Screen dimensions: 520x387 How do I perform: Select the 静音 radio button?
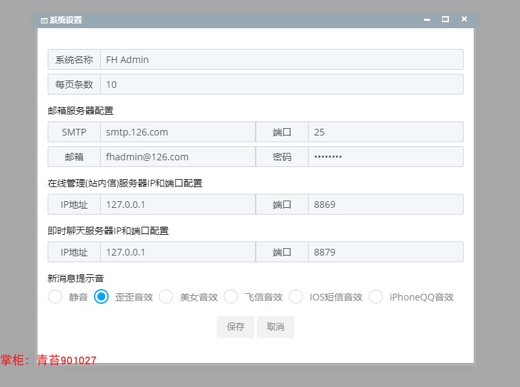55,296
